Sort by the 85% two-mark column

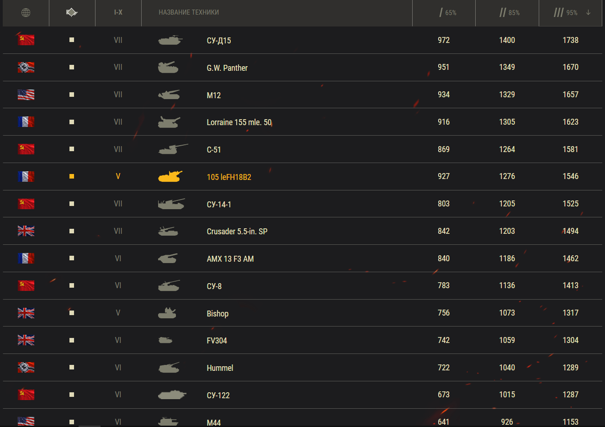pos(509,13)
